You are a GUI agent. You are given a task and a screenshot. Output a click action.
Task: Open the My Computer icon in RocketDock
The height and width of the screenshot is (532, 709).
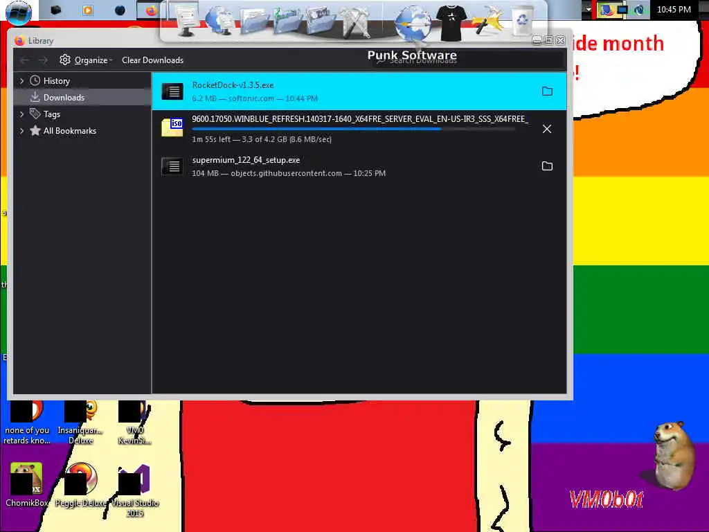[x=186, y=20]
